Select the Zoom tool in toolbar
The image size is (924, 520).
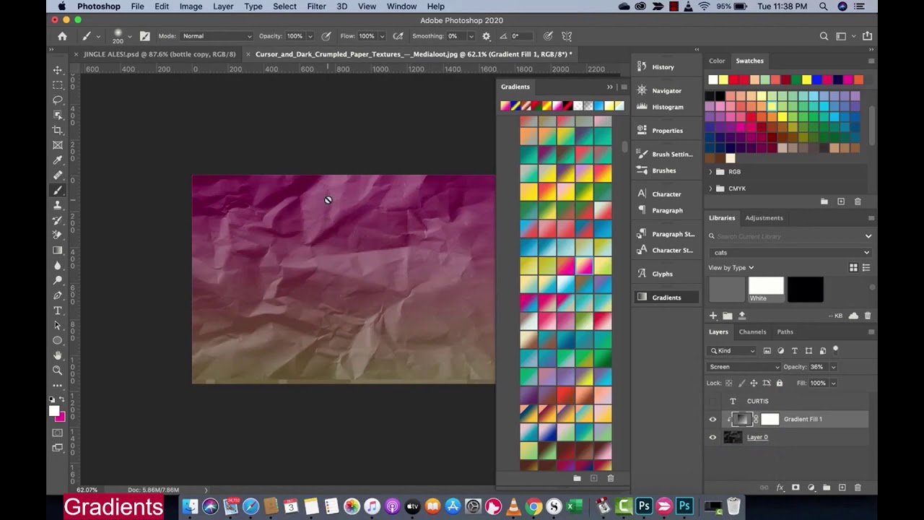click(58, 370)
